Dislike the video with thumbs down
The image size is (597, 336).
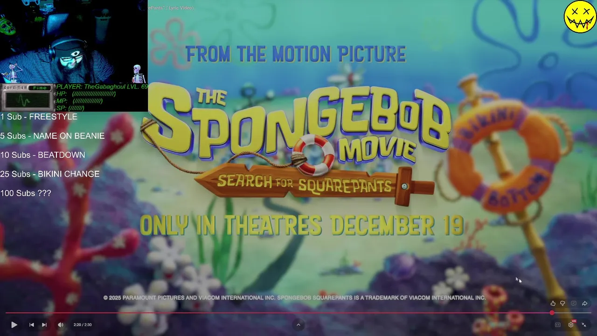click(562, 303)
